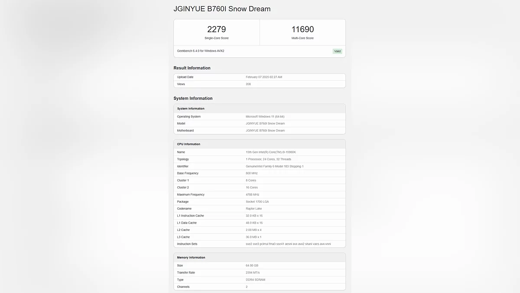Screen dimensions: 520x293
Task: Click the page title JGINYUE B760I Snow Dream
Action: [222, 9]
